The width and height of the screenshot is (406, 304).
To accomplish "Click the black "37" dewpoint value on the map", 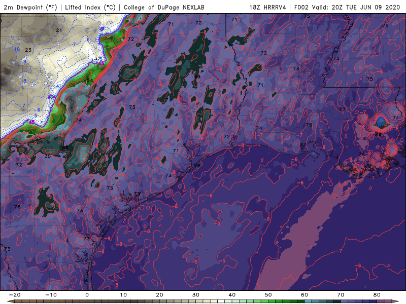I will (x=97, y=58).
